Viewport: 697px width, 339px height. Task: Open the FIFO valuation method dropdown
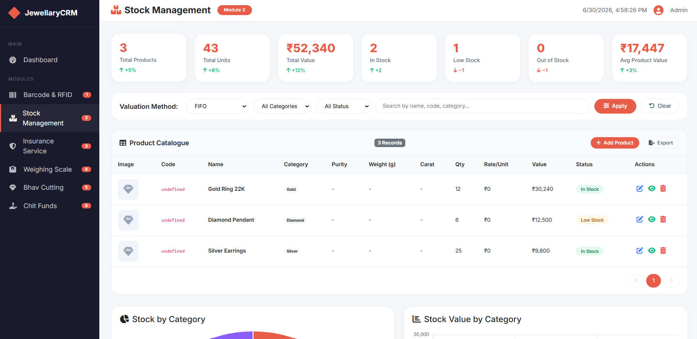pos(217,106)
